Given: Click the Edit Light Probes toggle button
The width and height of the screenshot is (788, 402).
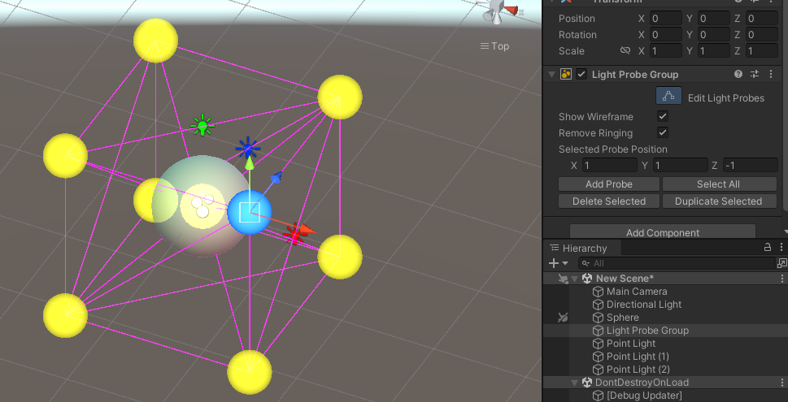Looking at the screenshot, I should (668, 96).
